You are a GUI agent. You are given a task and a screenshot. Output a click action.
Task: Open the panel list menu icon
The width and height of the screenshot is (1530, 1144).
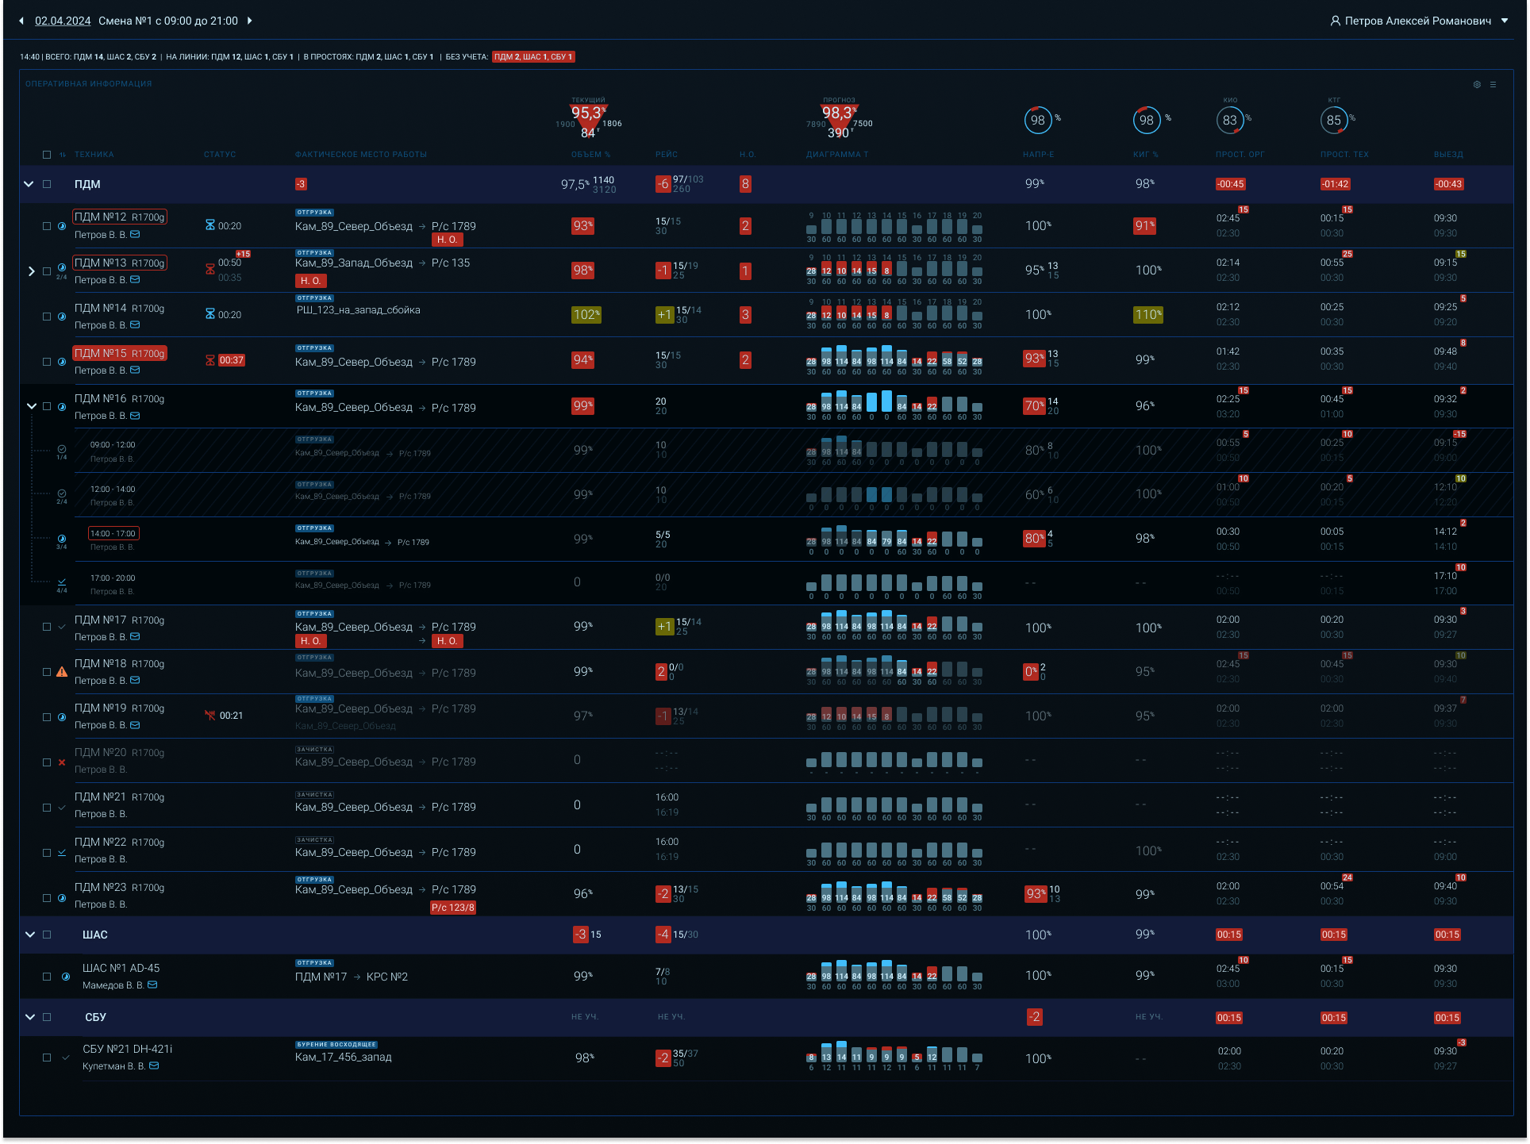tap(1493, 84)
